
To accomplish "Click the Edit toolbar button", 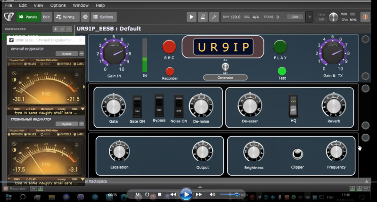I will pos(46,17).
